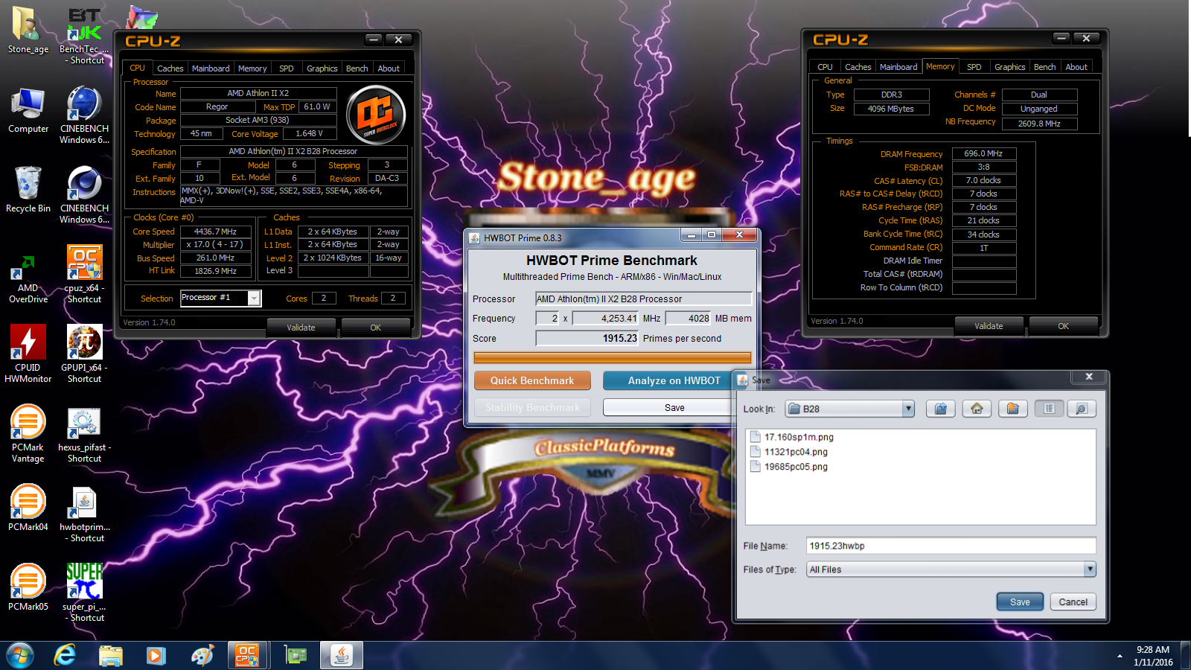Click OK in left CPU-Z window
This screenshot has height=670, width=1191.
pos(375,328)
